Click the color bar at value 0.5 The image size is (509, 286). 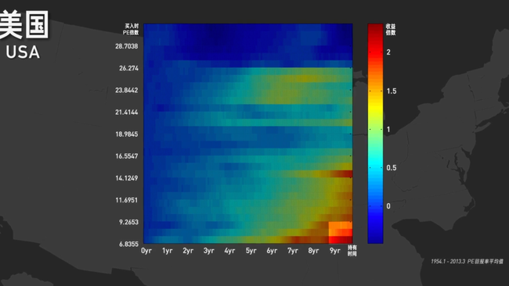(x=375, y=168)
